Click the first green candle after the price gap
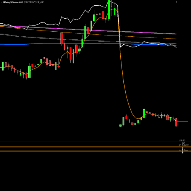The height and width of the screenshot is (191, 191). coord(120,126)
